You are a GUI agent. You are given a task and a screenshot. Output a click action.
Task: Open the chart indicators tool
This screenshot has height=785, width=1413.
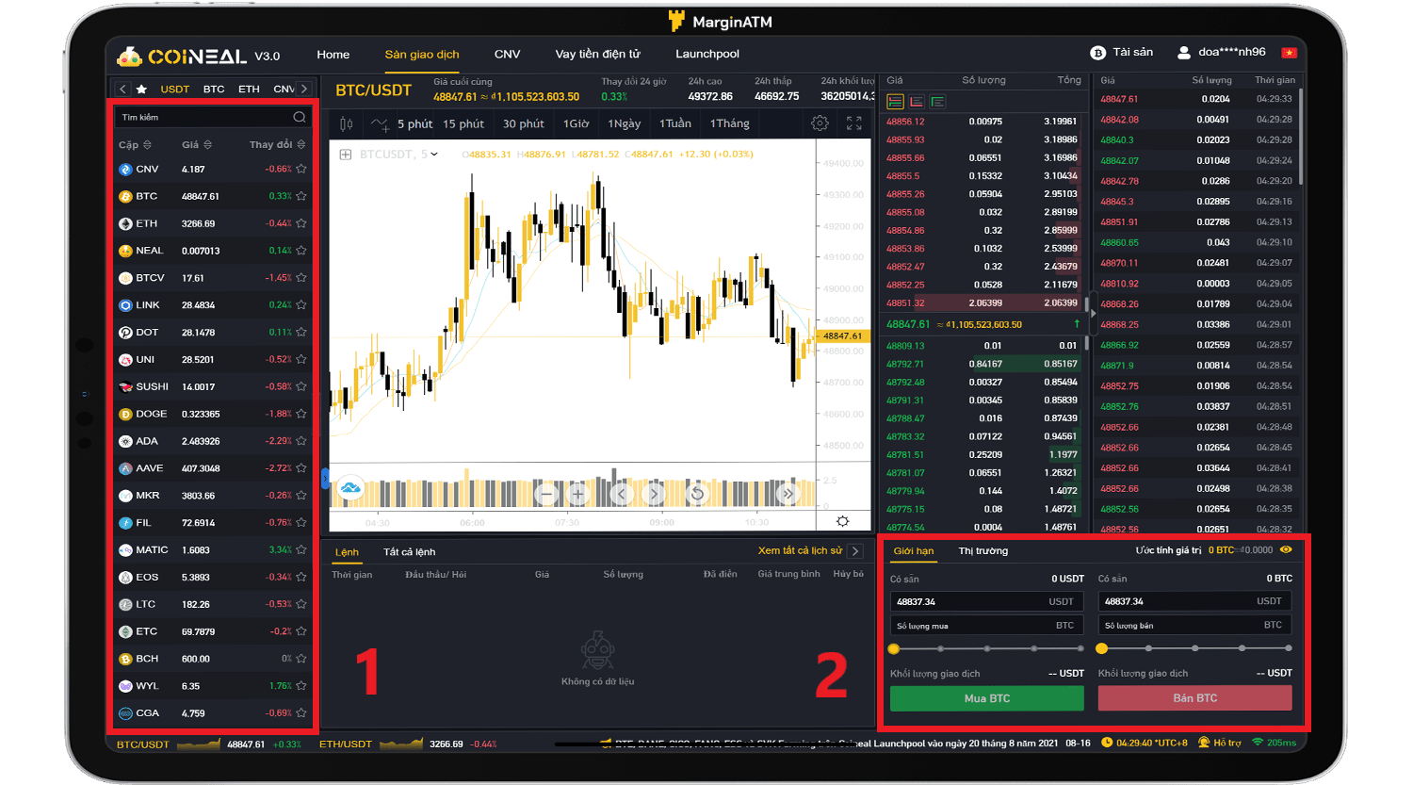pyautogui.click(x=380, y=123)
